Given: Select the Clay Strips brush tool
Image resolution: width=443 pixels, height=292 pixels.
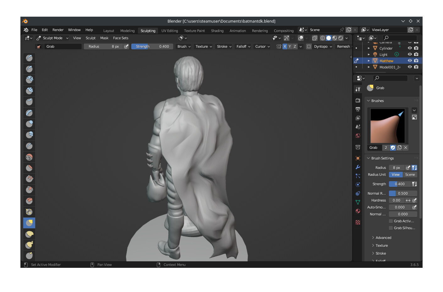Looking at the screenshot, I should pyautogui.click(x=29, y=91).
